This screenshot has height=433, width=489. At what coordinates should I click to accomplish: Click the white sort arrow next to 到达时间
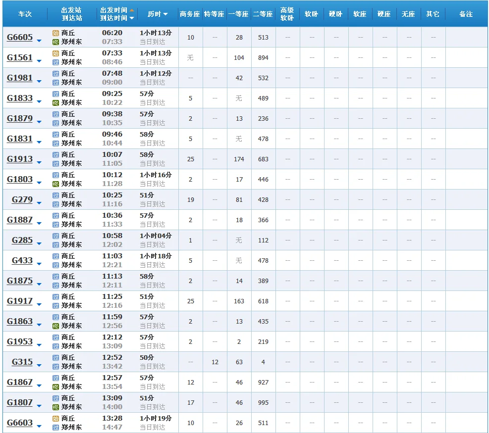pyautogui.click(x=132, y=18)
